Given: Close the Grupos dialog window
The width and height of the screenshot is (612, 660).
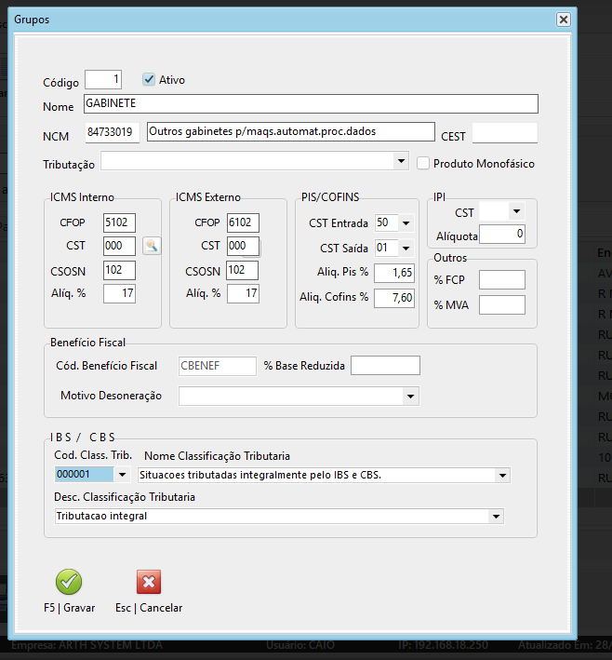Looking at the screenshot, I should coord(563,20).
